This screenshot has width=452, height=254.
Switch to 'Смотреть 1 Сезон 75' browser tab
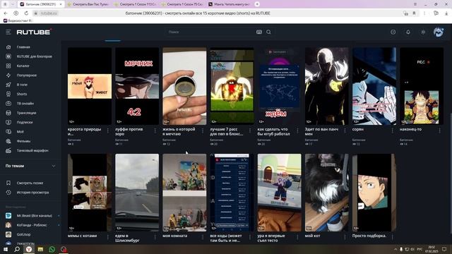pyautogui.click(x=182, y=4)
